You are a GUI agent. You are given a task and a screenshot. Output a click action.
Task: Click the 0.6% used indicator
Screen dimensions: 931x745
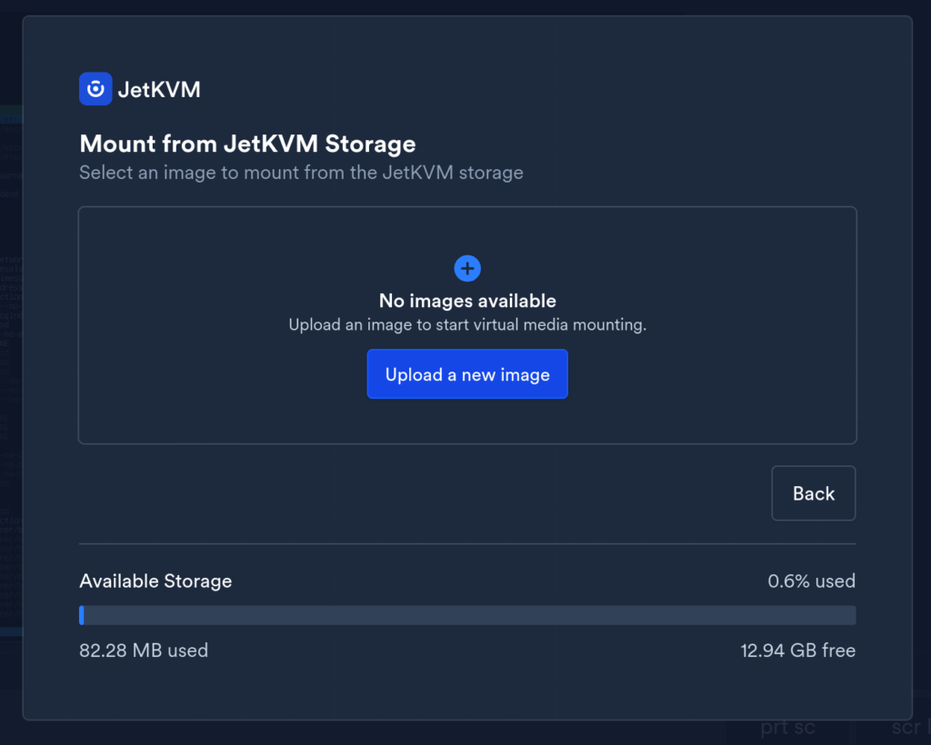[x=811, y=581]
